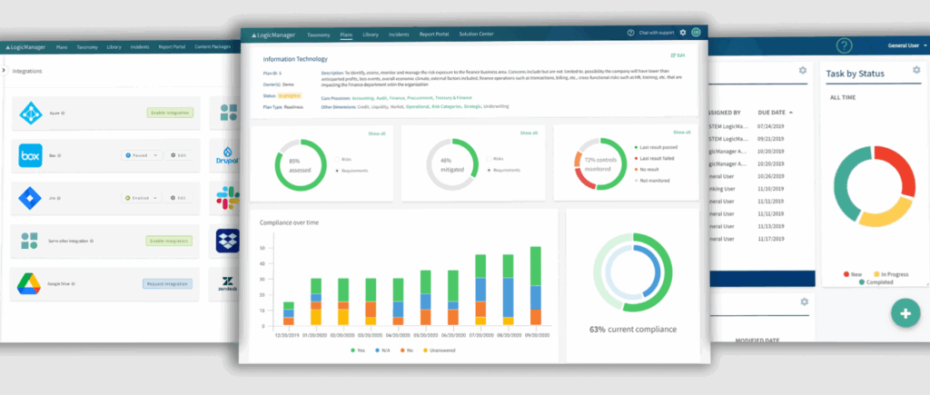
Task: Open the Operational dimension link
Action: coord(418,107)
